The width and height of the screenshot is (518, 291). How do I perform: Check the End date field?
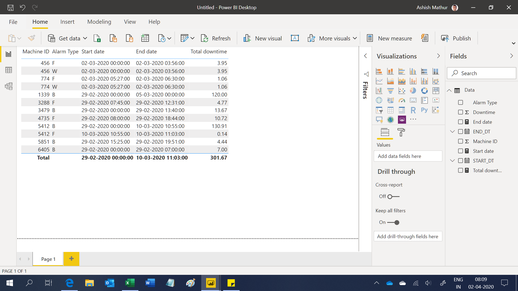coord(461,122)
